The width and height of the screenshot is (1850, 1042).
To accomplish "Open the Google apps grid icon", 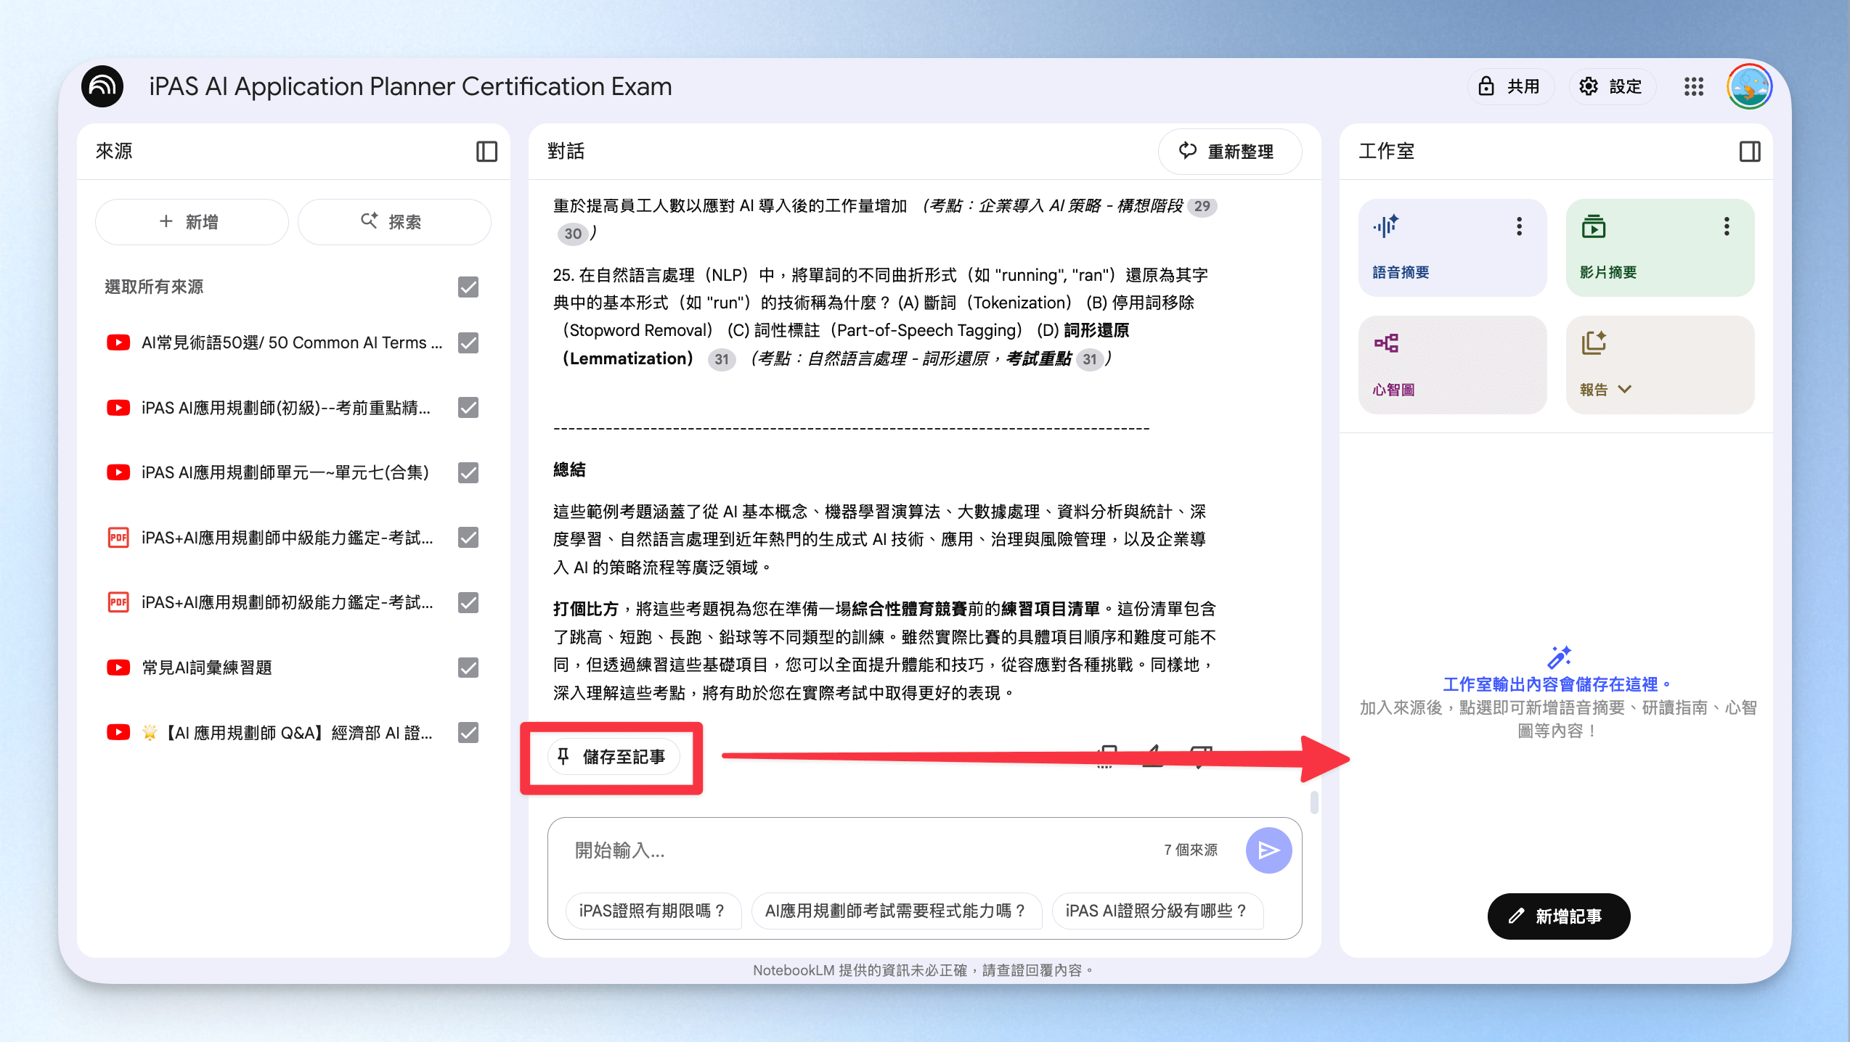I will [1694, 87].
